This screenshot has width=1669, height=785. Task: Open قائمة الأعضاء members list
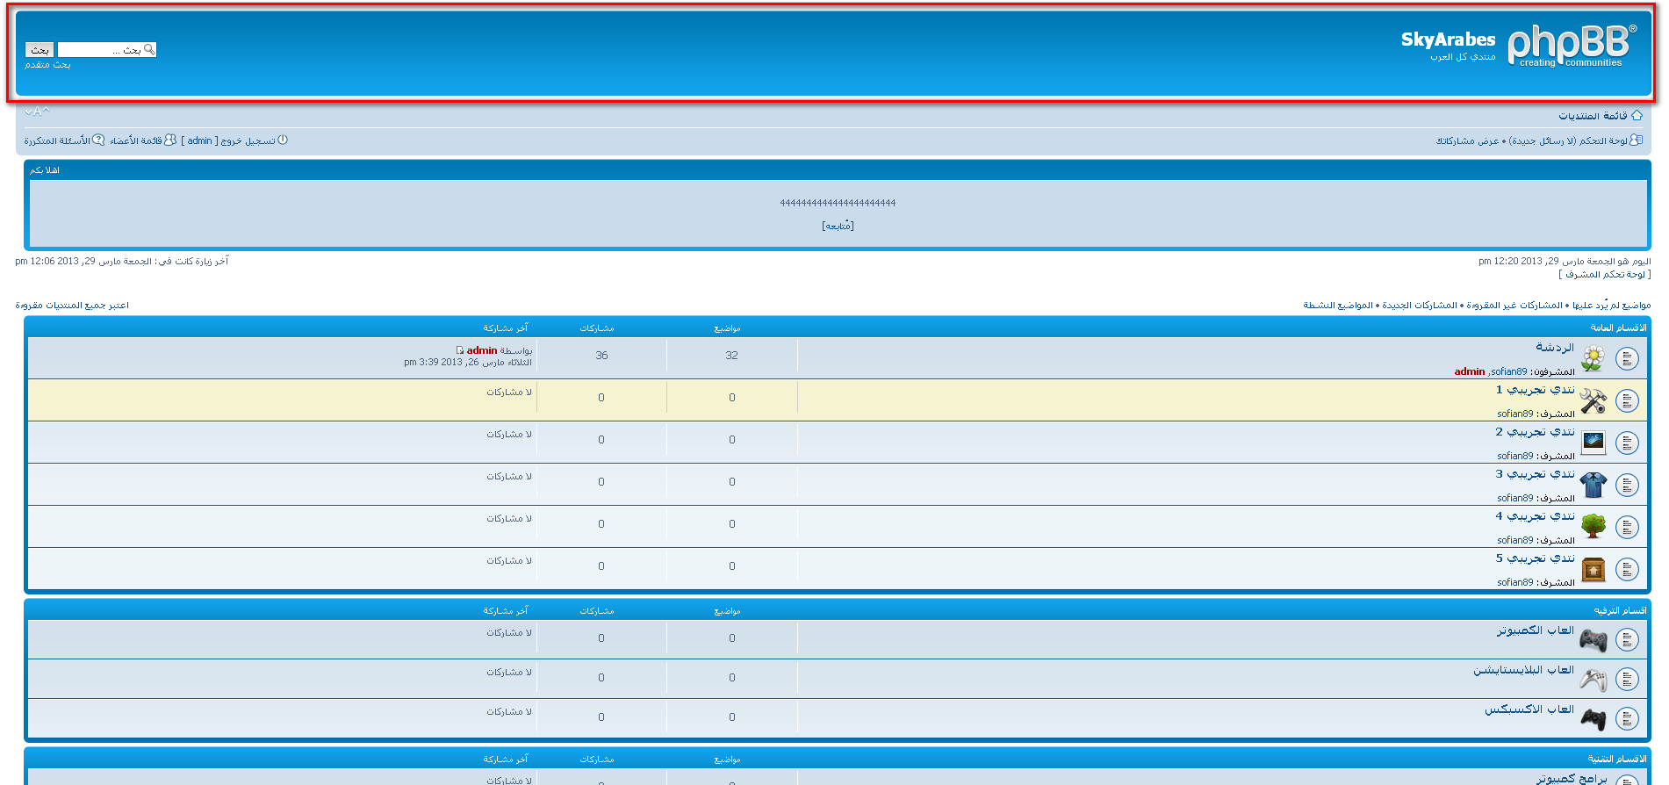point(136,140)
